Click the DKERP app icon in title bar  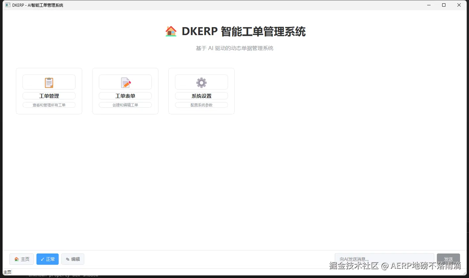8,5
